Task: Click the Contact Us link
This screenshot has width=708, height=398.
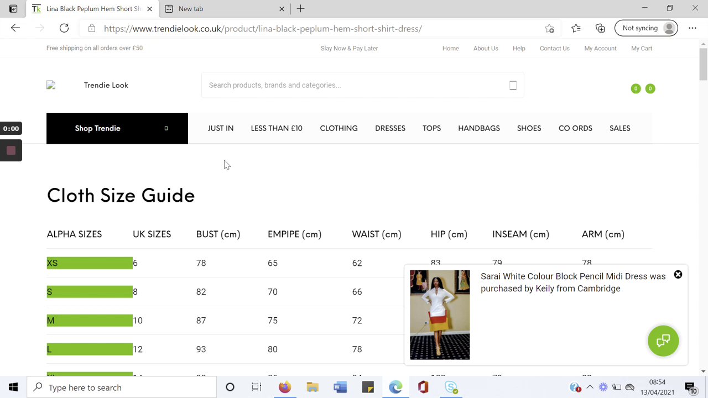Action: pos(554,48)
